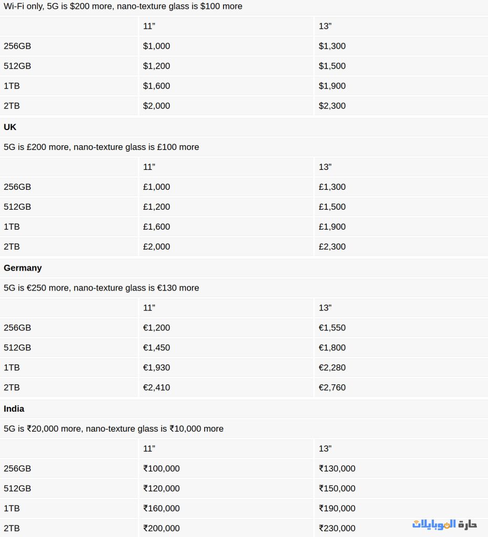The height and width of the screenshot is (537, 488).
Task: Click the £1,500 price cell
Action: tap(332, 207)
